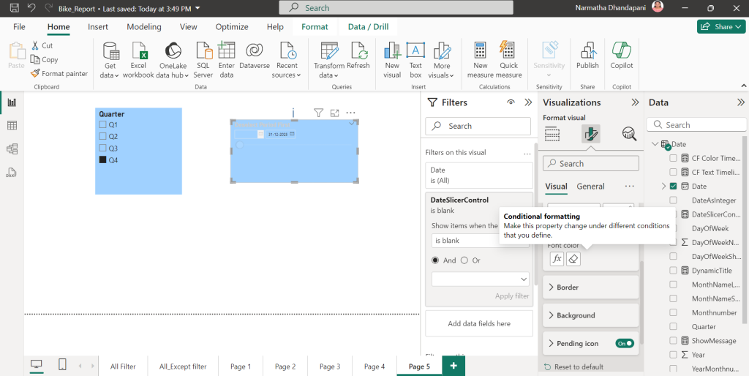Open Copilot
749x376 pixels.
pos(622,56)
